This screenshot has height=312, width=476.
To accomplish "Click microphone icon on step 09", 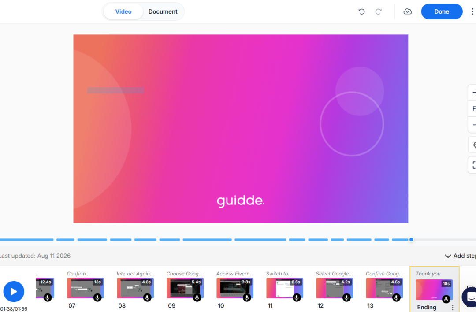I will (x=197, y=297).
